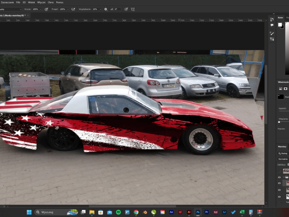Viewport: 289px width, 217px height.
Task: Open File Explorer from the taskbar
Action: click(92, 212)
